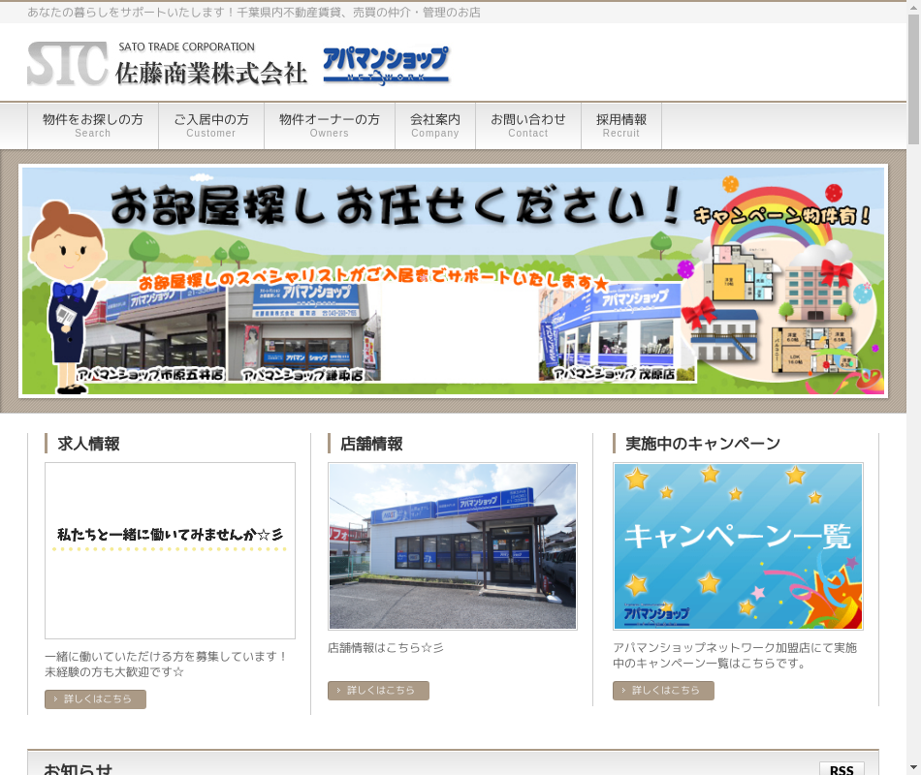Open the お問い合わせ Contact menu

point(528,126)
